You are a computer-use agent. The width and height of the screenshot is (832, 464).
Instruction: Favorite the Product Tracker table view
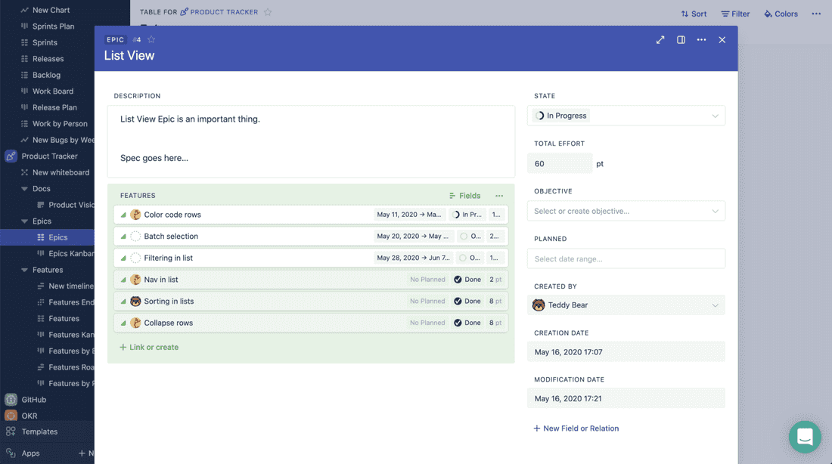coord(268,12)
